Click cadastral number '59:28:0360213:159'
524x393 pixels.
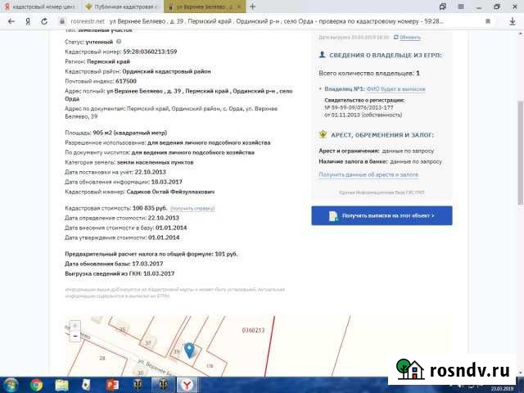150,52
